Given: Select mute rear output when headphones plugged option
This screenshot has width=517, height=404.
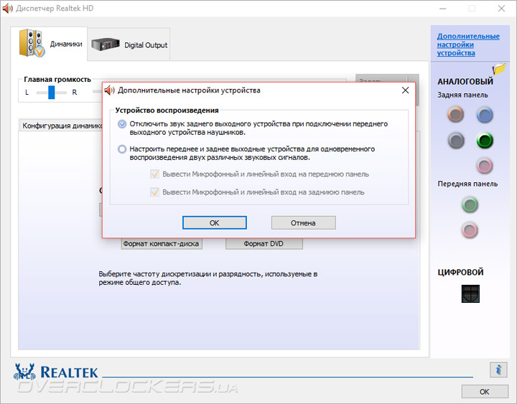Looking at the screenshot, I should tap(122, 124).
